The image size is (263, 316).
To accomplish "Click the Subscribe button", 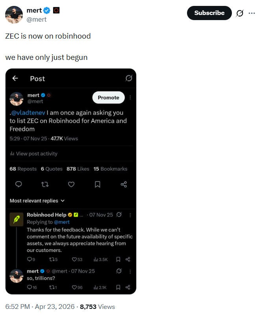I will pos(209,13).
